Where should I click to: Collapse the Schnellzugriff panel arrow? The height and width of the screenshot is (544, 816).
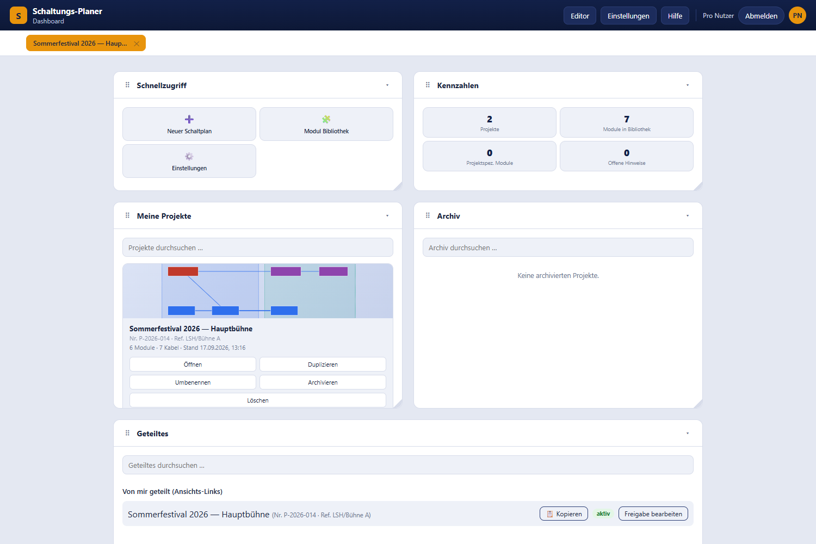coord(387,85)
